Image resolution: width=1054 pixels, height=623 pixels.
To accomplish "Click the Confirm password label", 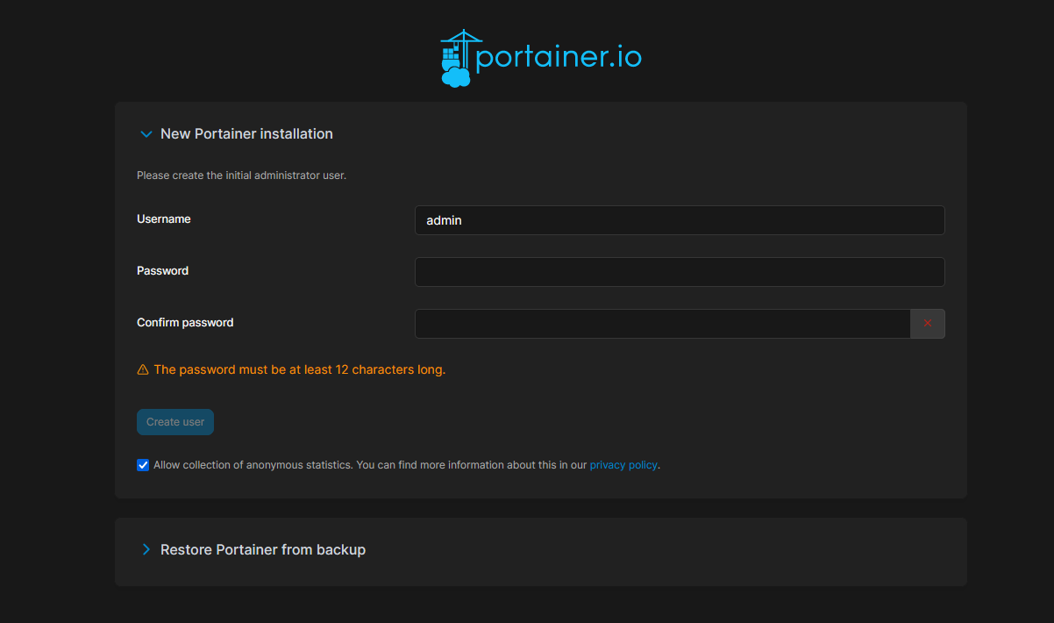I will point(185,322).
